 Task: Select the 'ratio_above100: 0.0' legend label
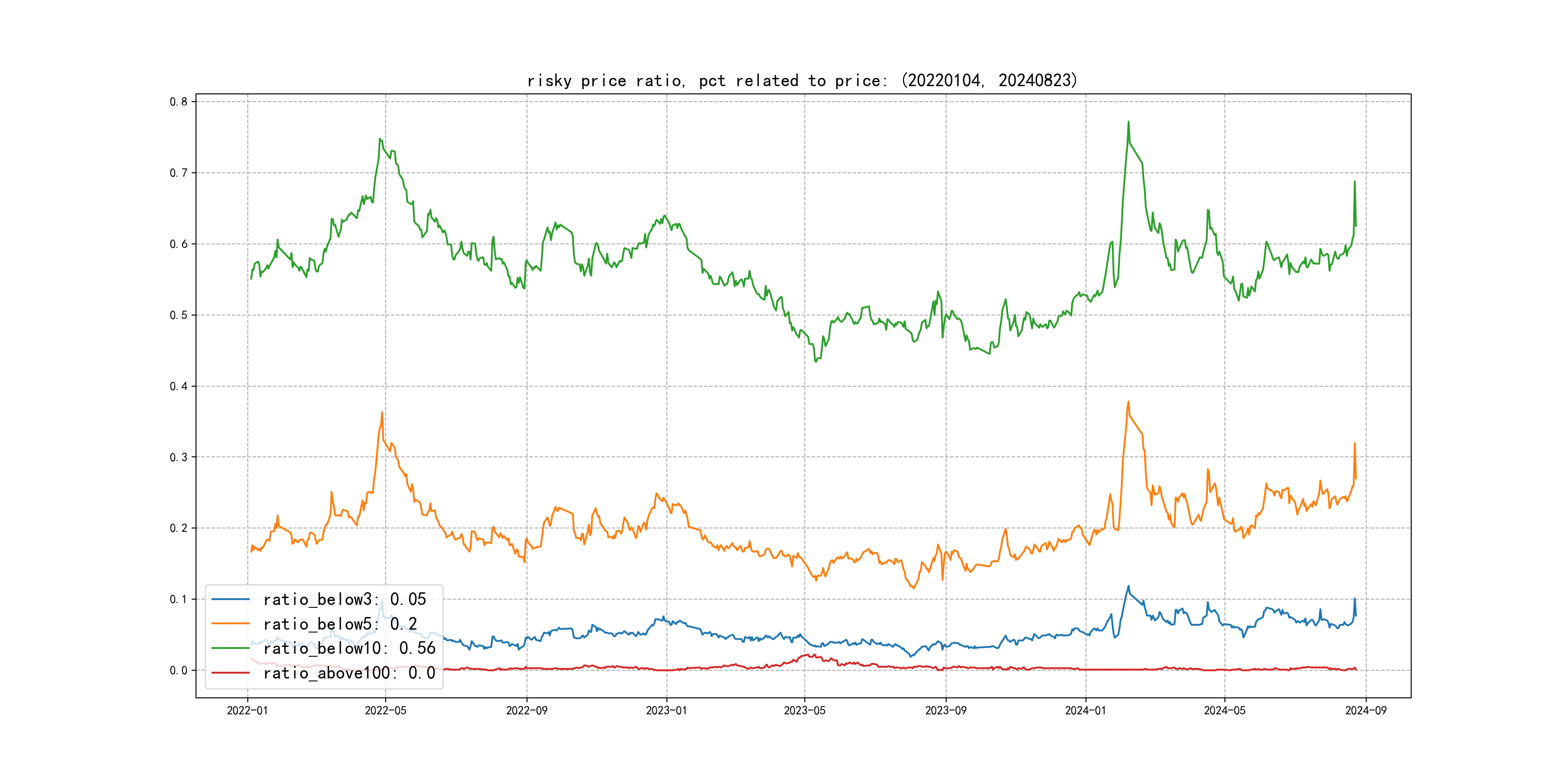click(x=349, y=673)
